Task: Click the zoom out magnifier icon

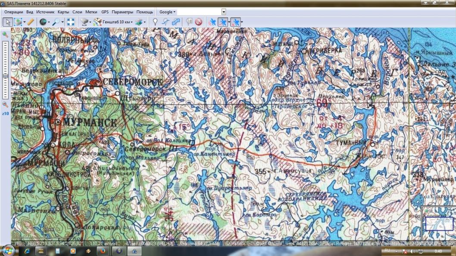Action: [5, 104]
